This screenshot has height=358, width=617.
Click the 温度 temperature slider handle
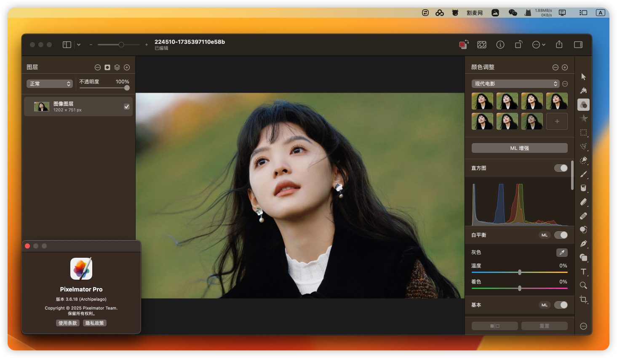point(520,273)
